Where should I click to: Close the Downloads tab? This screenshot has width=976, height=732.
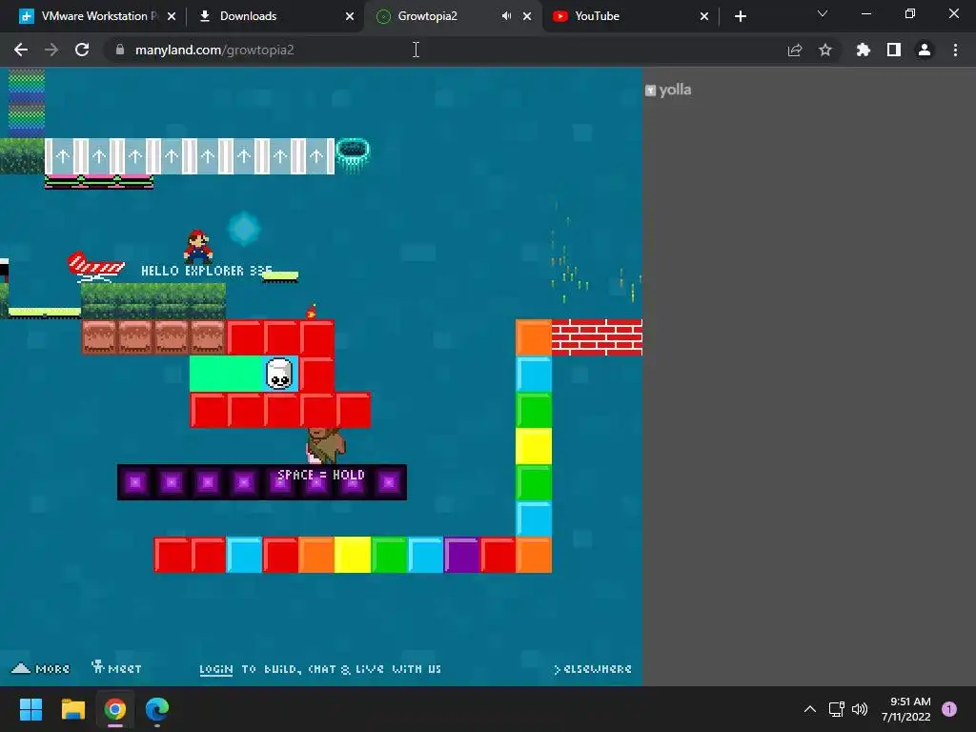350,16
